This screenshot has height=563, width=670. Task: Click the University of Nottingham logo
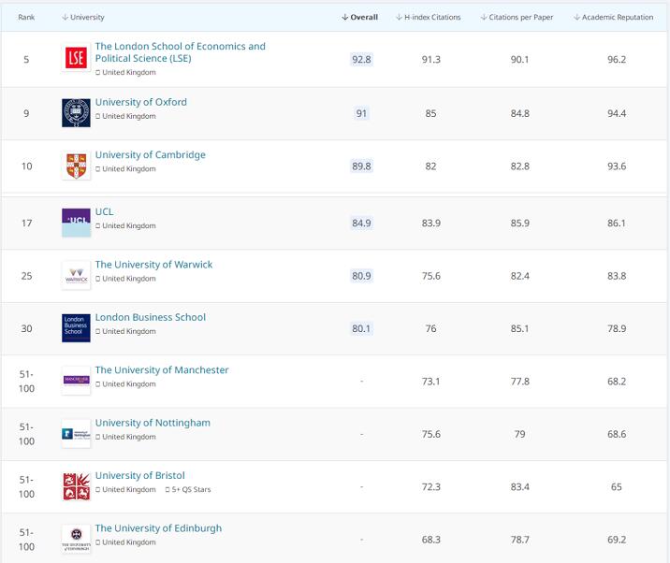click(76, 433)
